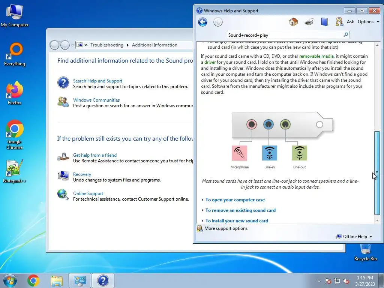Click the blue Line-in icon
The height and width of the screenshot is (288, 384).
(269, 153)
